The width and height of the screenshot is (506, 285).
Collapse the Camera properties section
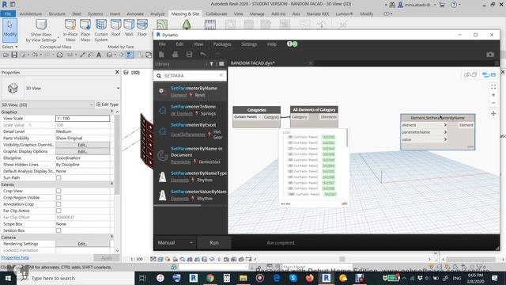click(112, 237)
